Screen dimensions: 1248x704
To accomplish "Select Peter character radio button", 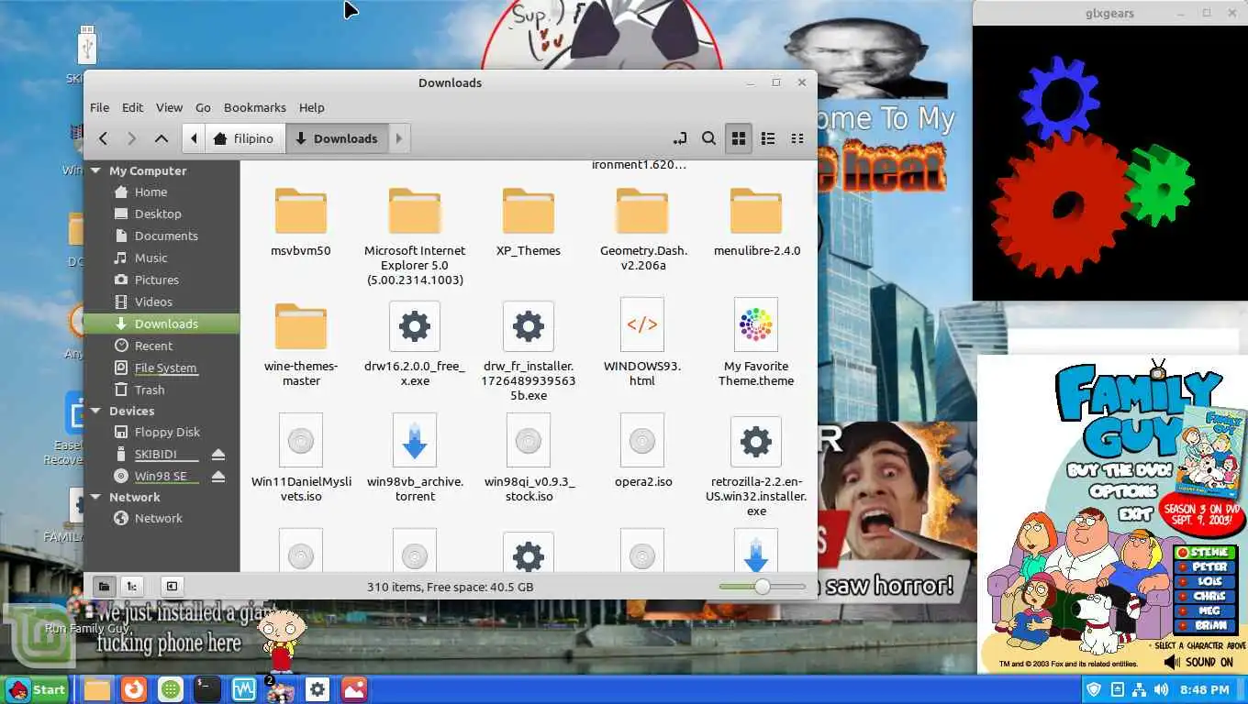I will (x=1184, y=567).
